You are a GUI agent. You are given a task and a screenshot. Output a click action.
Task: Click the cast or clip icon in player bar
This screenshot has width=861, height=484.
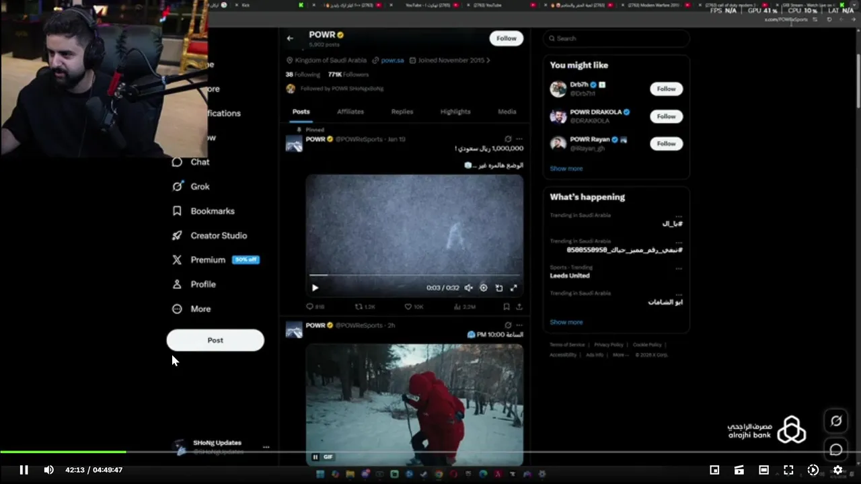(x=739, y=470)
